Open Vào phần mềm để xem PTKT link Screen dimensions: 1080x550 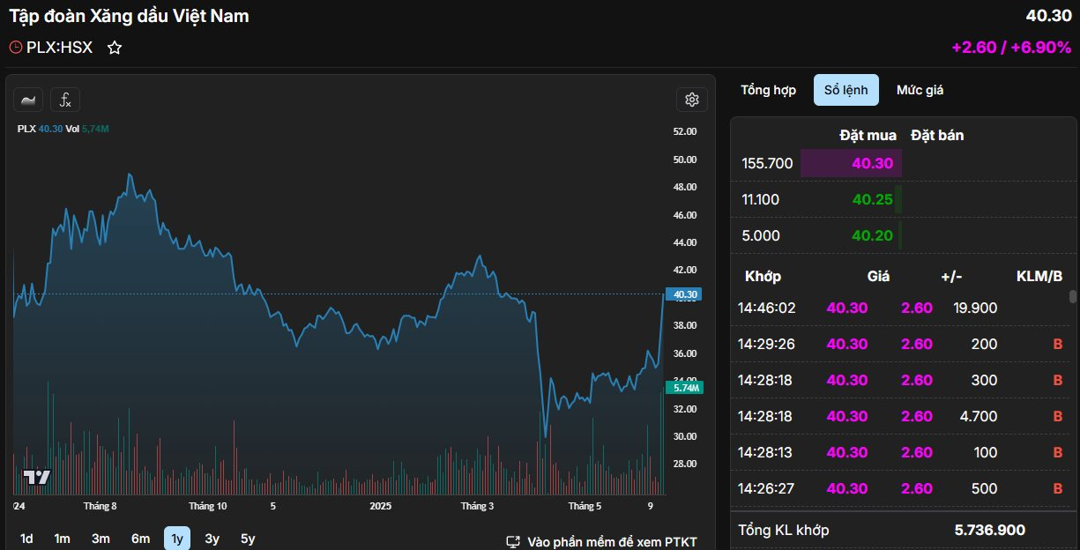(x=612, y=541)
